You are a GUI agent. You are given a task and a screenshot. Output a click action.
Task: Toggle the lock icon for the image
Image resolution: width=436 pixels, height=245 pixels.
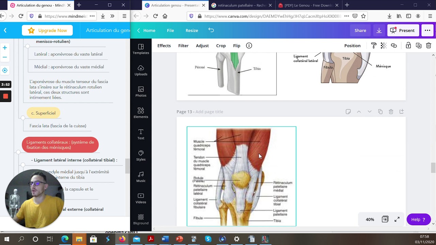coord(408,46)
